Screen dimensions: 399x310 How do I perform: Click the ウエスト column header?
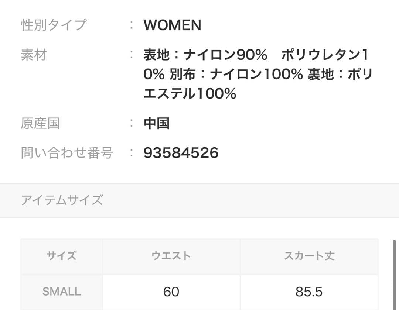[171, 256]
